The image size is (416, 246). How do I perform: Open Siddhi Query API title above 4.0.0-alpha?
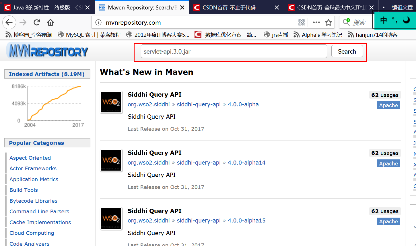click(154, 95)
